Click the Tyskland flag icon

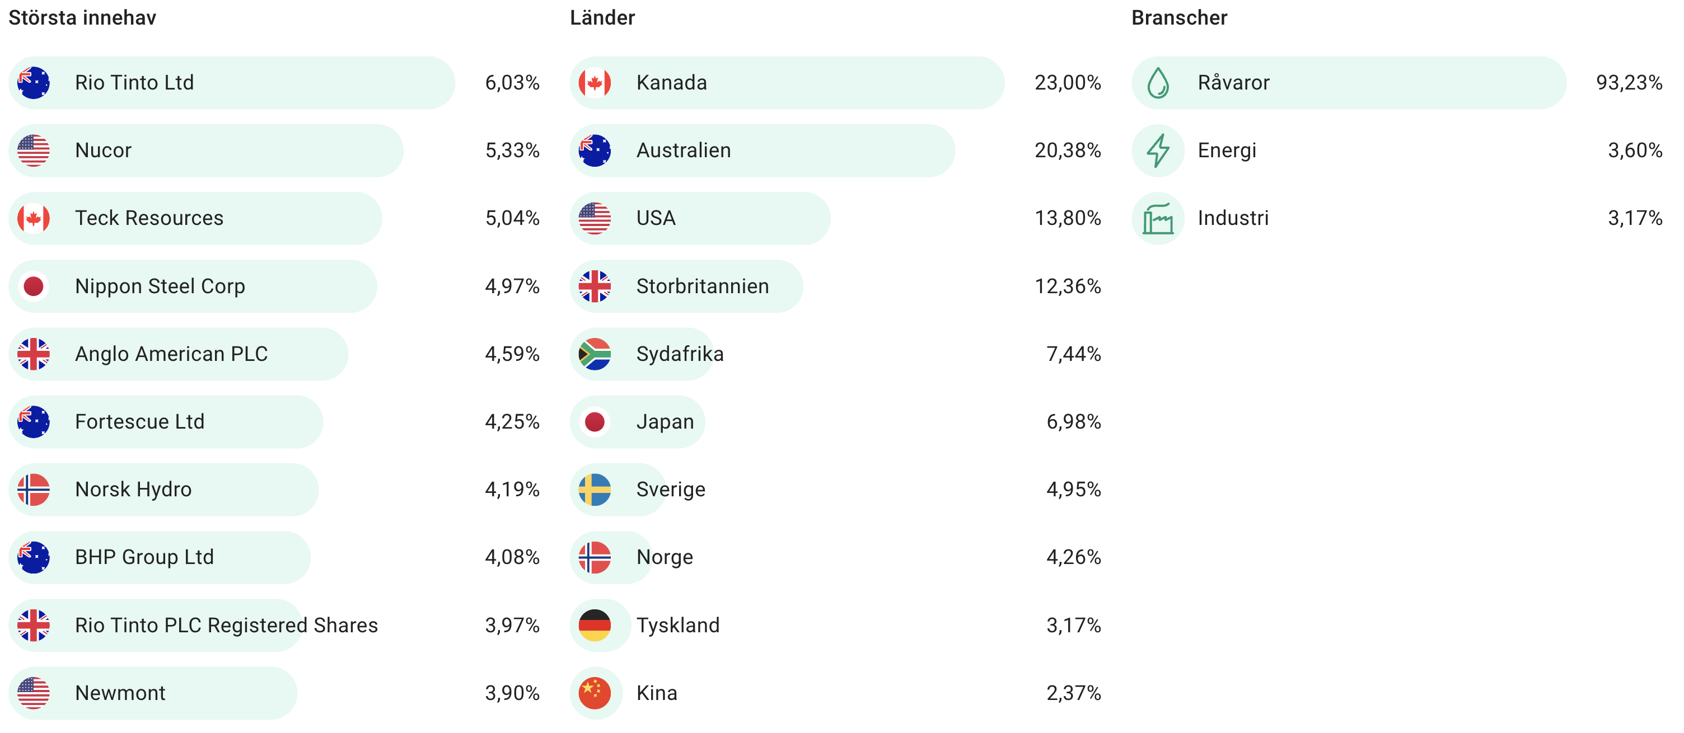(594, 625)
